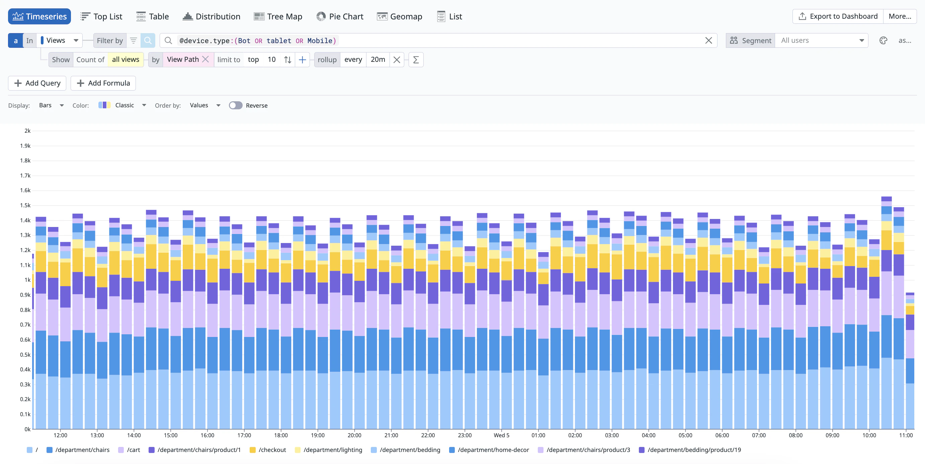
Task: Open the color palette icon
Action: point(884,40)
